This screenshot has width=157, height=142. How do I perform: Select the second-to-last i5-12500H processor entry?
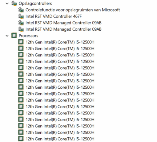point(60,132)
